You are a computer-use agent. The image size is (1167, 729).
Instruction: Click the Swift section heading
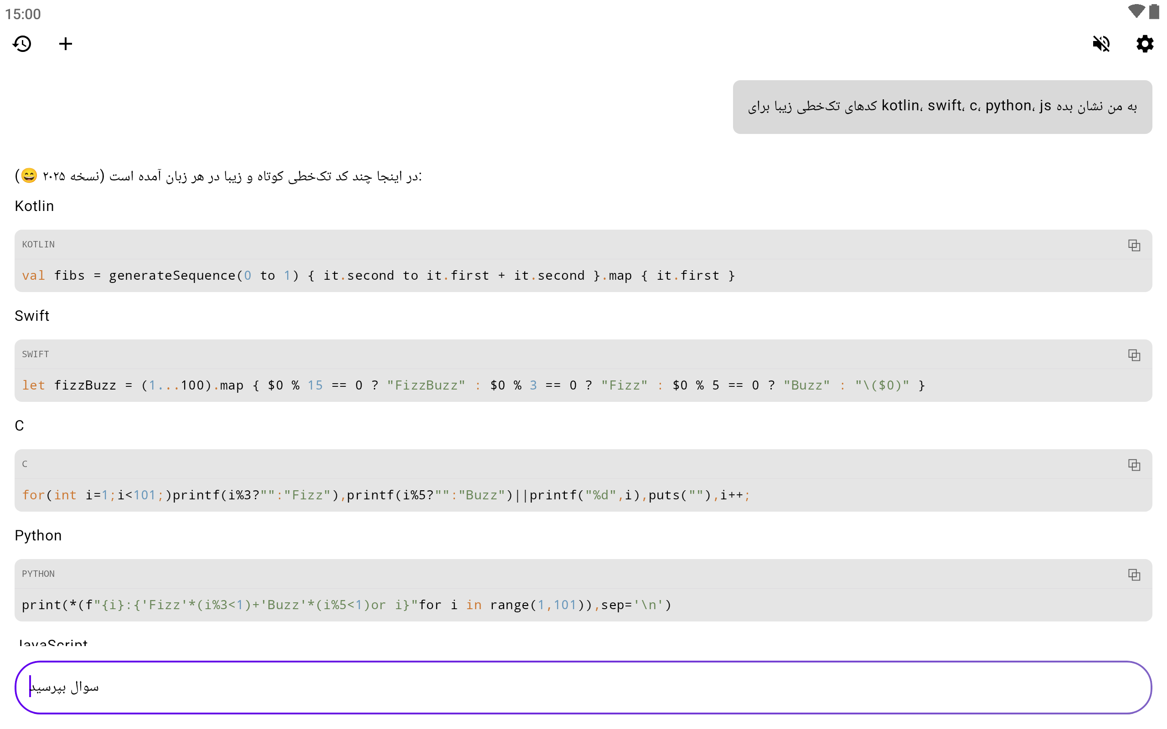[x=32, y=316]
